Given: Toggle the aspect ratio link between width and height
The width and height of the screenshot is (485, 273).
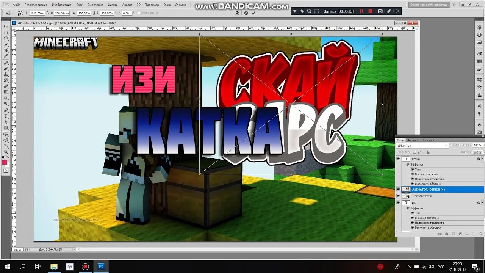Looking at the screenshot, I should (x=94, y=13).
